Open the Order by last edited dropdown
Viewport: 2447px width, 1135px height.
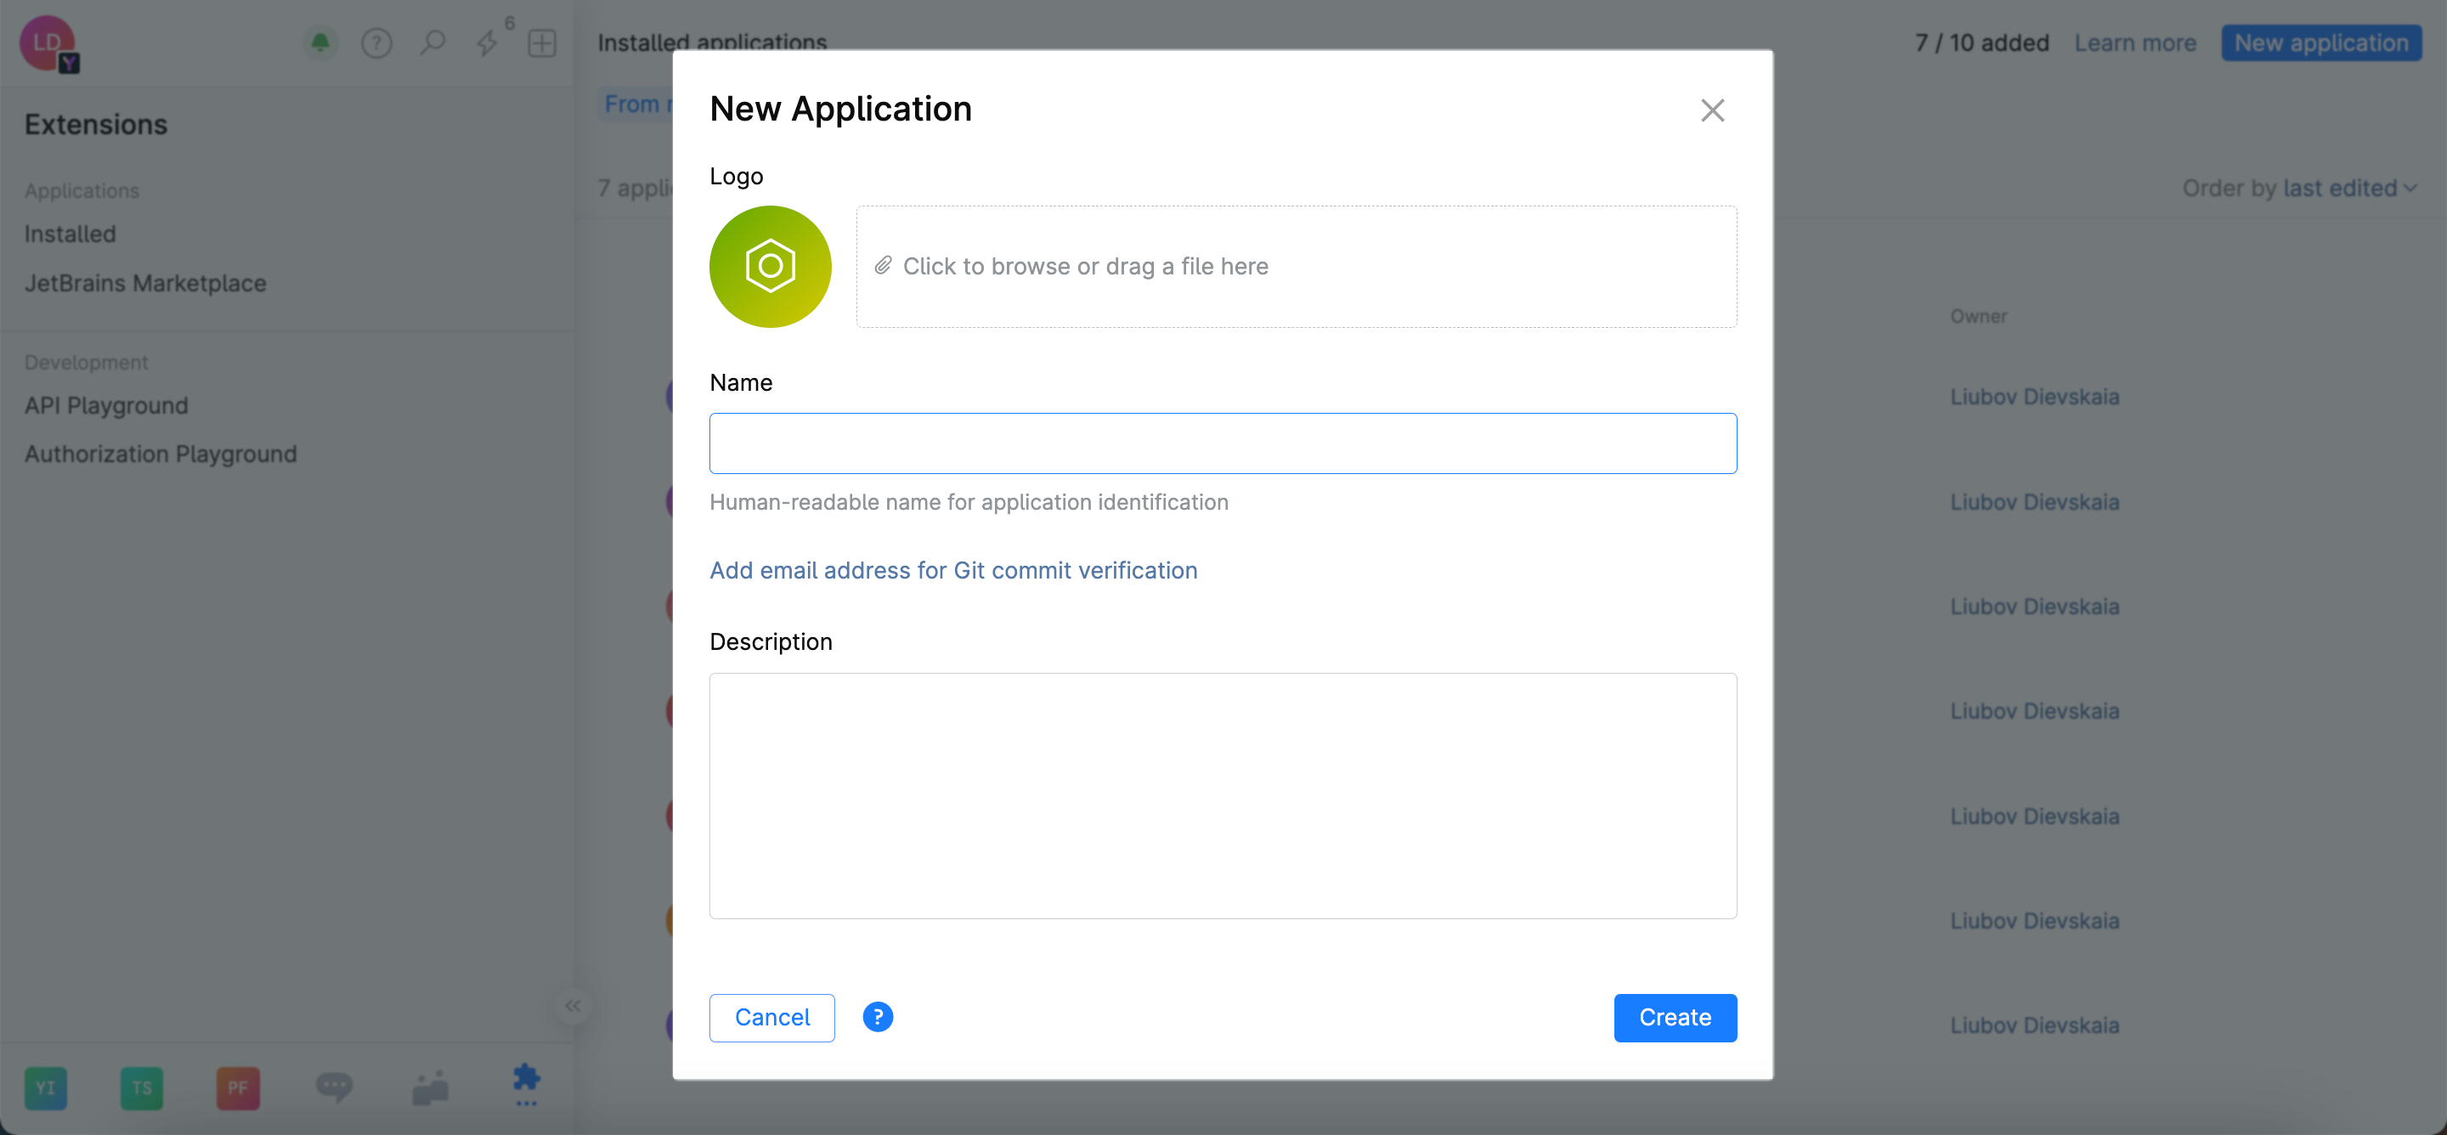[x=2297, y=188]
